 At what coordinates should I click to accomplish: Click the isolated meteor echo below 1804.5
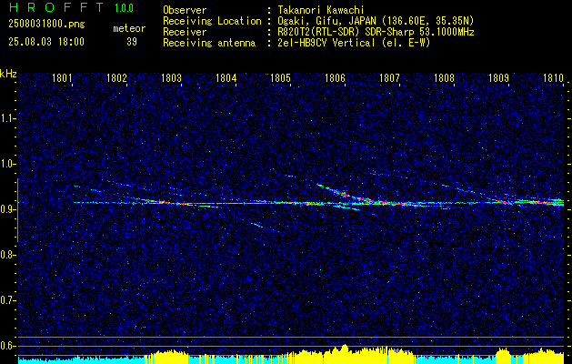tap(257, 225)
